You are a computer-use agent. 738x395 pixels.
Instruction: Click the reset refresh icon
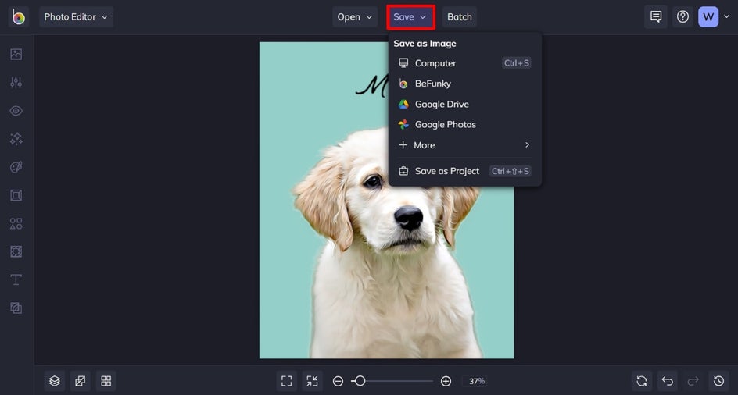click(642, 381)
